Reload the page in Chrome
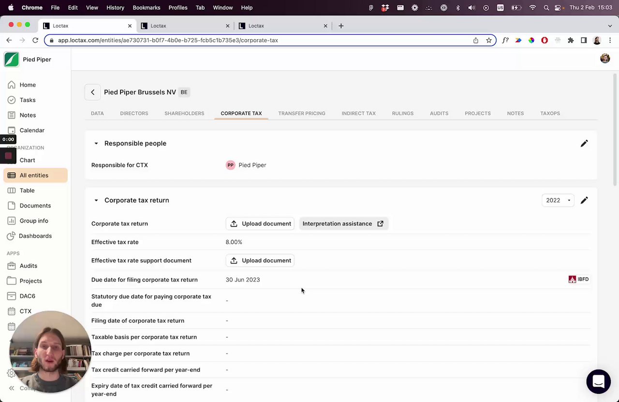The image size is (619, 402). click(x=35, y=40)
